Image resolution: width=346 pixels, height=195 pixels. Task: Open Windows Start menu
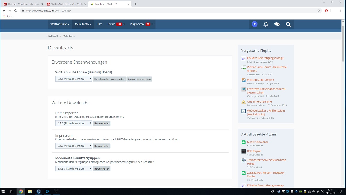3,191
